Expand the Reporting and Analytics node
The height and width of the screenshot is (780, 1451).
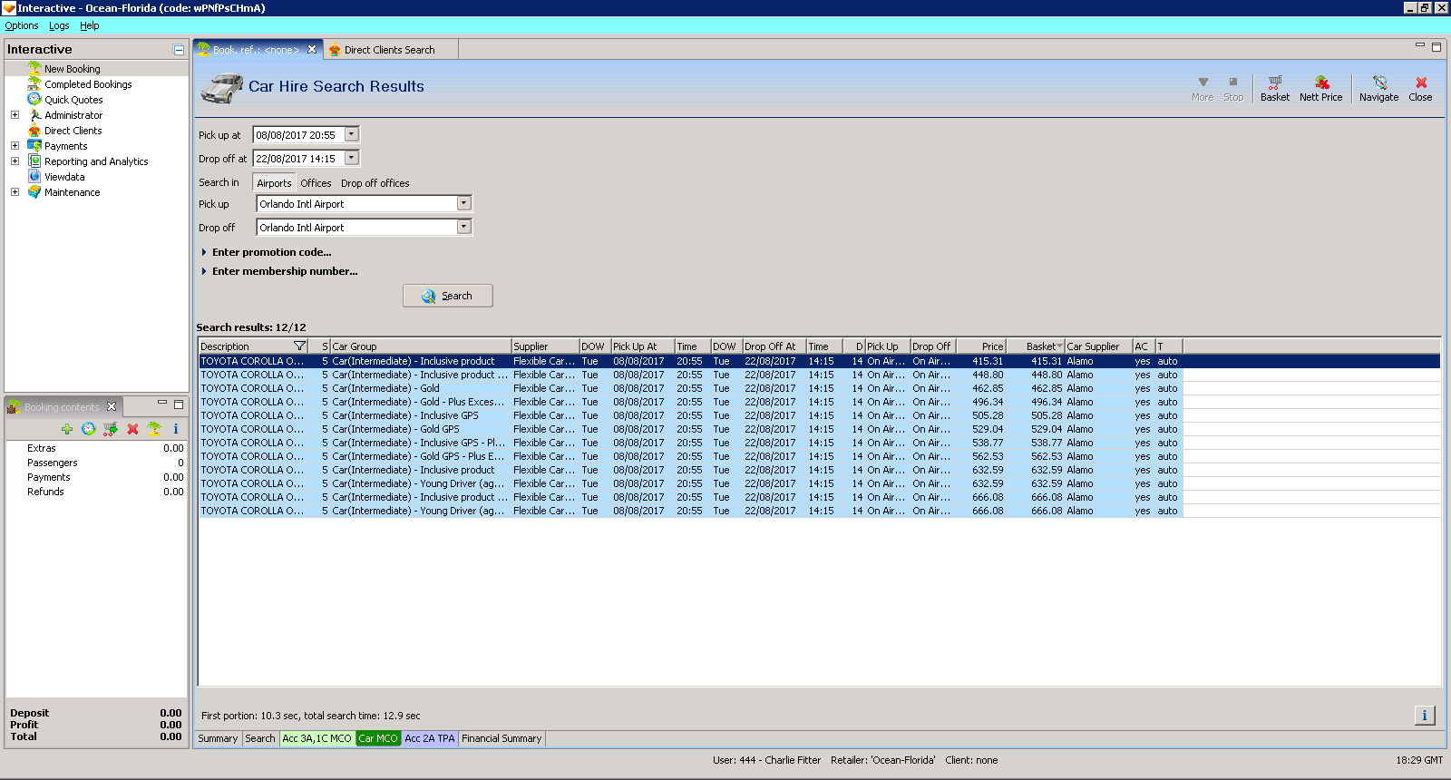[x=15, y=161]
